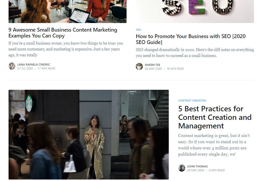Click the Naeem Tee author name

coord(153,65)
